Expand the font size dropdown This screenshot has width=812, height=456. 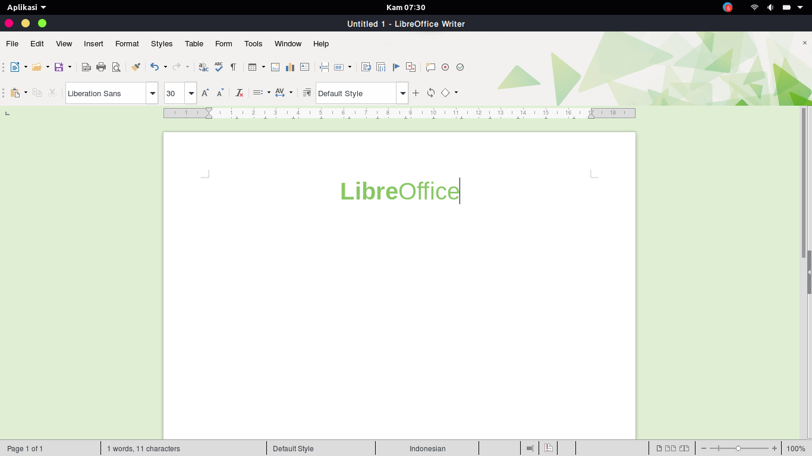pos(191,93)
